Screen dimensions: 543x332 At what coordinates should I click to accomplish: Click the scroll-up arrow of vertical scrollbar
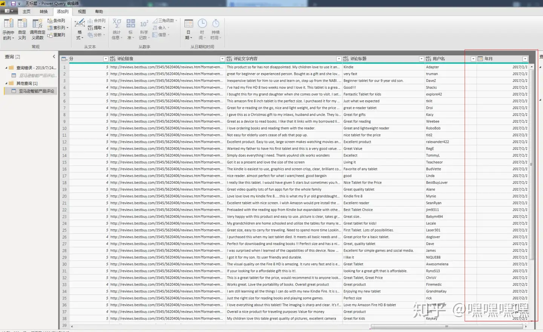pyautogui.click(x=532, y=67)
